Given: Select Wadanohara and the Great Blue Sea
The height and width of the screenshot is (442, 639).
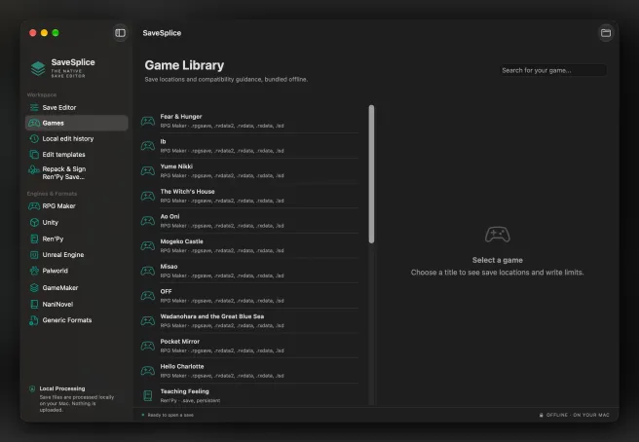Looking at the screenshot, I should pyautogui.click(x=249, y=321).
